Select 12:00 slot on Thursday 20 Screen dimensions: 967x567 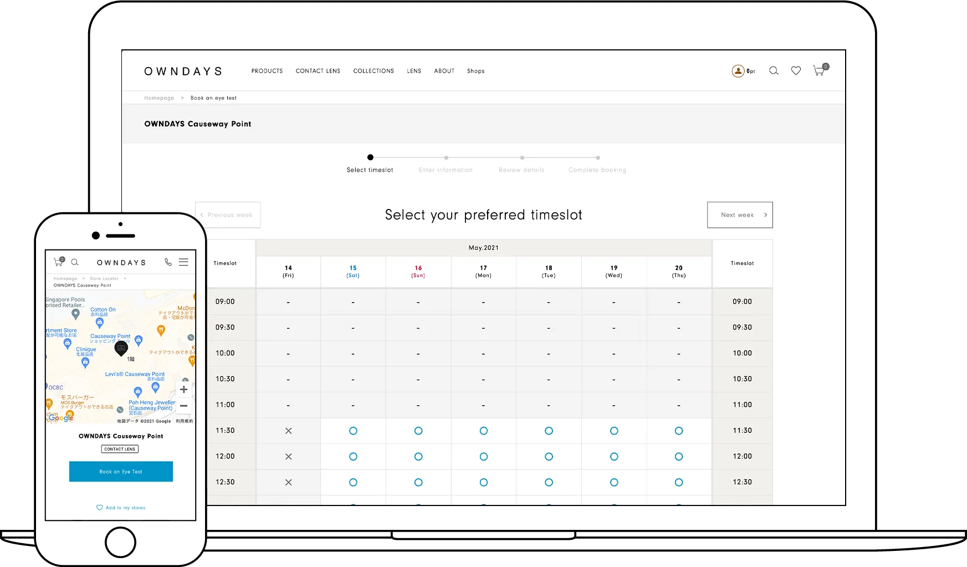pos(679,457)
